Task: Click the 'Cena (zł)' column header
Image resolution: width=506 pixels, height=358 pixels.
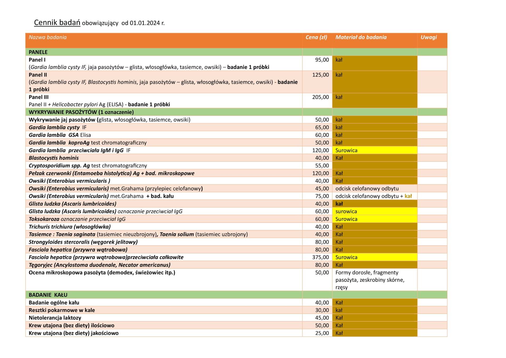Action: pos(316,37)
